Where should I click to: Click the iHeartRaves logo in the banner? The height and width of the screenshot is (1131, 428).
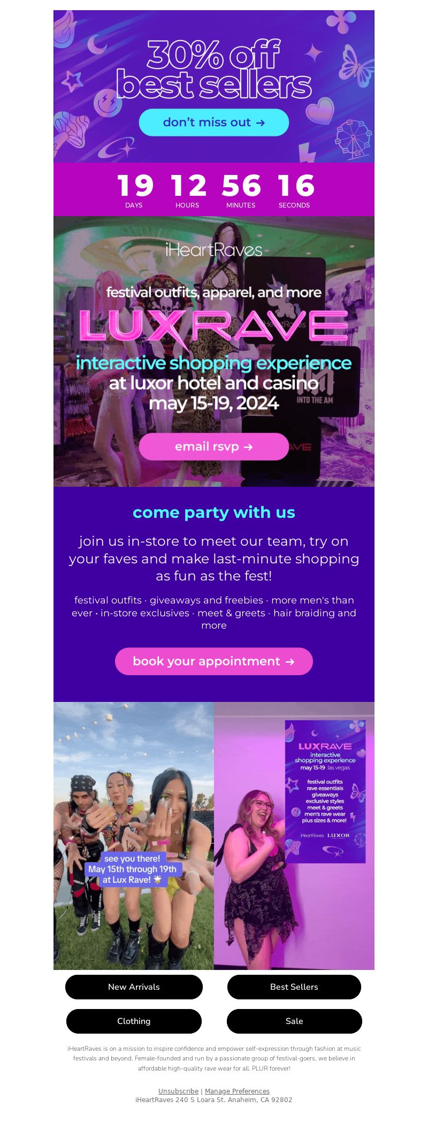[x=214, y=249]
